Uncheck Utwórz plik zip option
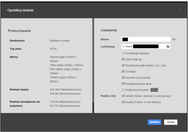 [123, 60]
